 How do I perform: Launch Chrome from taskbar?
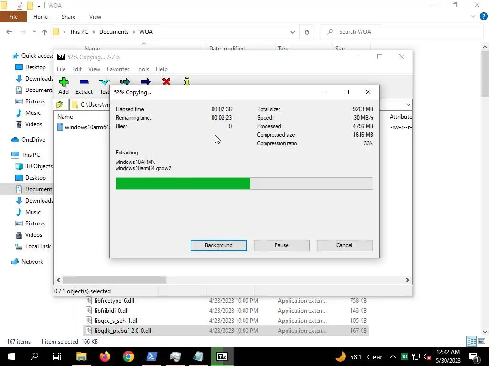coord(128,356)
